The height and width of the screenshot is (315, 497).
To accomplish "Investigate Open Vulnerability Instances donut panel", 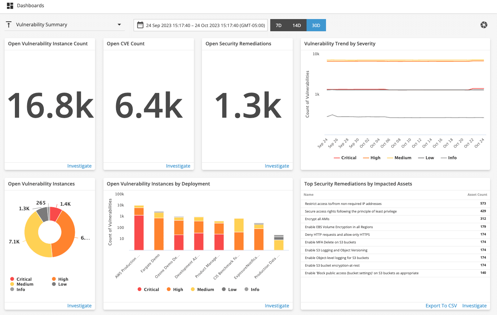I will 79,306.
